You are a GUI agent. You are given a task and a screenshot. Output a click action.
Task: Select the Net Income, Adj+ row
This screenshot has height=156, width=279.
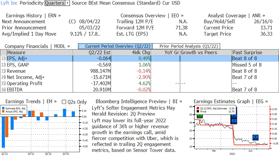tap(139, 77)
